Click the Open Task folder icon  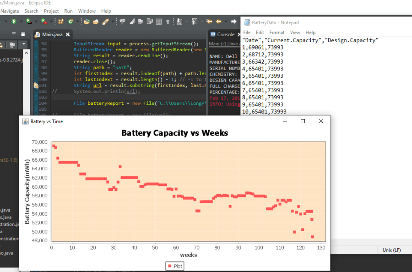[x=96, y=22]
